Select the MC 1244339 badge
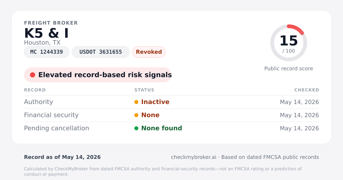Viewport: 343px width, 180px height. (47, 52)
